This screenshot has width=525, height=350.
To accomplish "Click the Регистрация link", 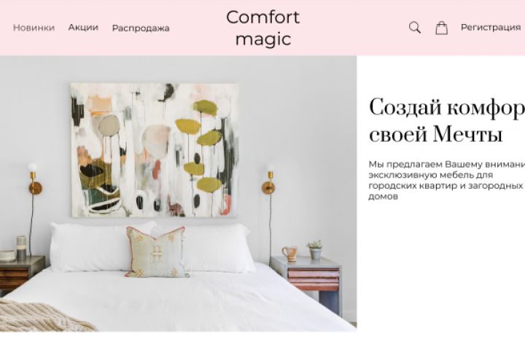I will coord(491,27).
